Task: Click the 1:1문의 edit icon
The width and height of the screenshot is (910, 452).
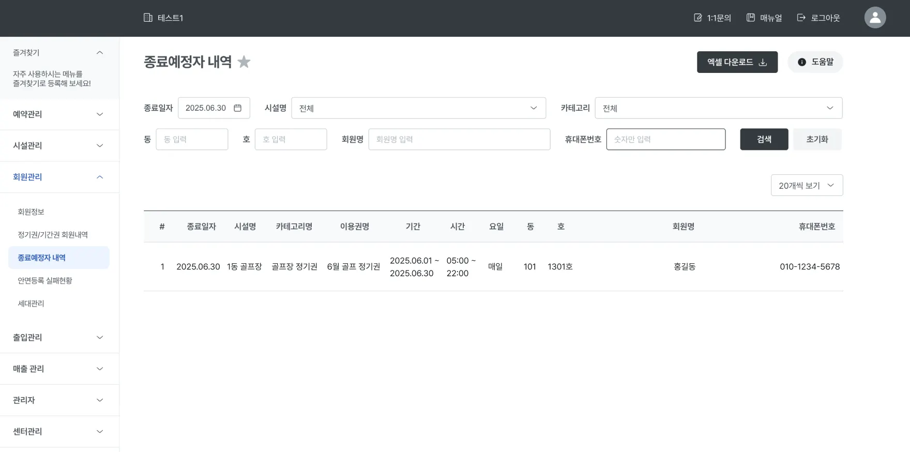Action: pyautogui.click(x=698, y=18)
